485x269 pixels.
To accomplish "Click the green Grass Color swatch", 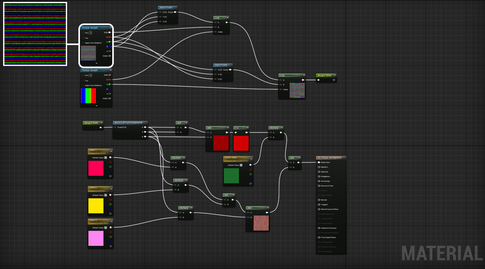I will [231, 176].
